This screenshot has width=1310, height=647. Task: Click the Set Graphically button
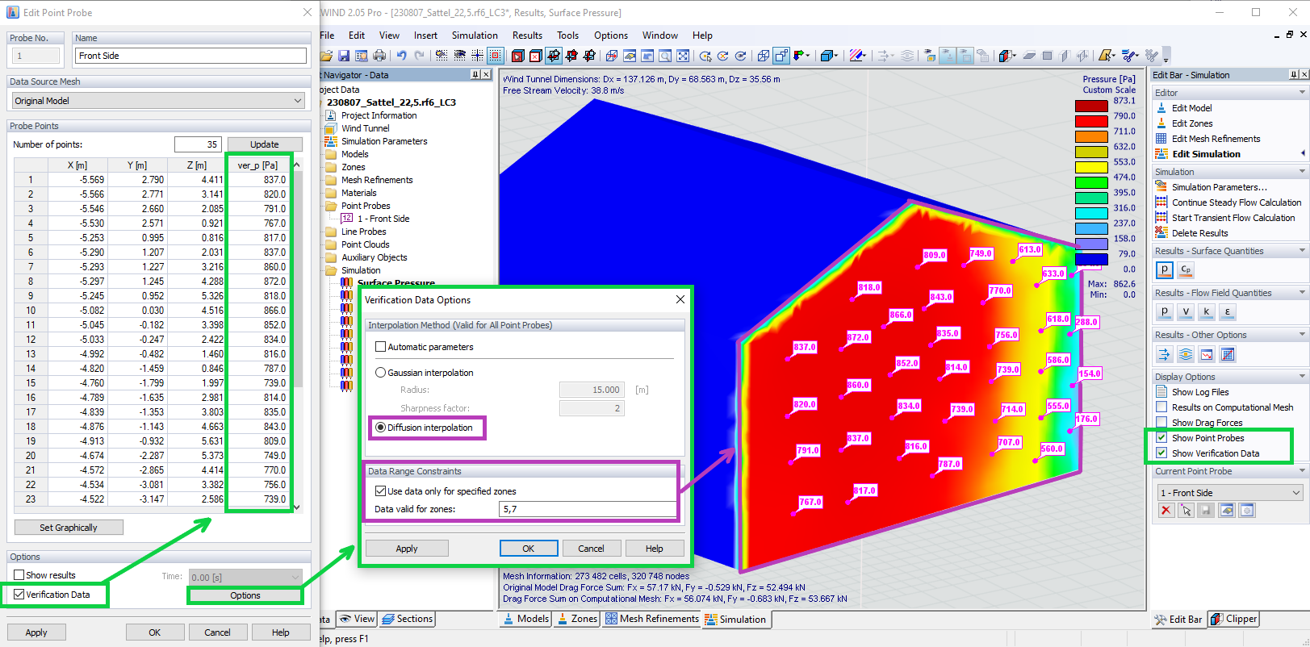click(x=69, y=528)
